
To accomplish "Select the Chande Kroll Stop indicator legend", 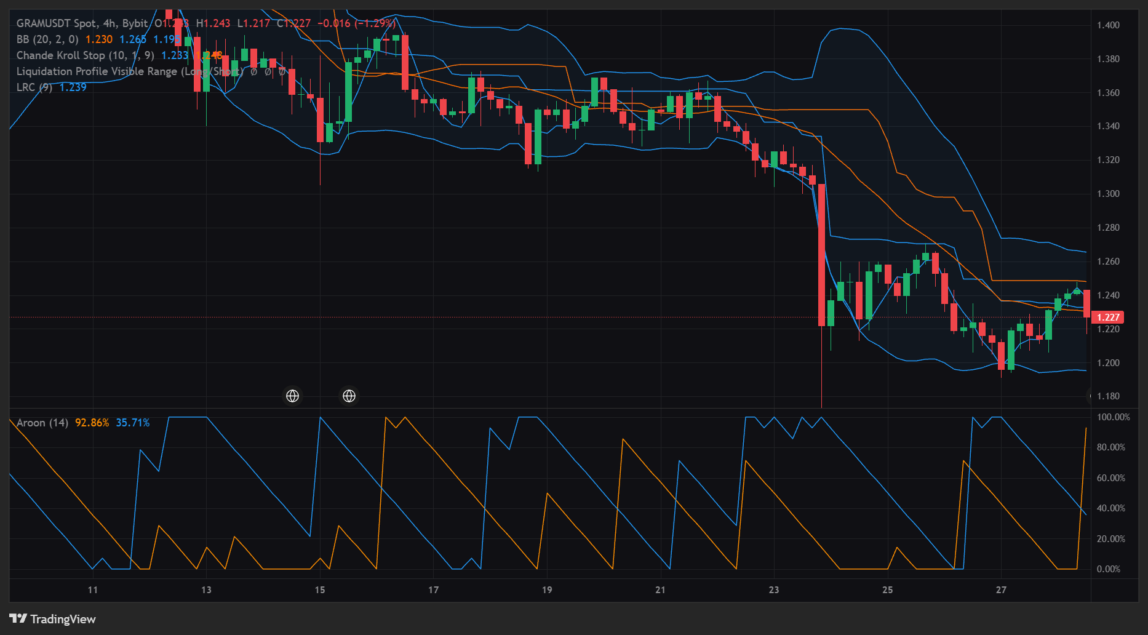I will pyautogui.click(x=86, y=55).
